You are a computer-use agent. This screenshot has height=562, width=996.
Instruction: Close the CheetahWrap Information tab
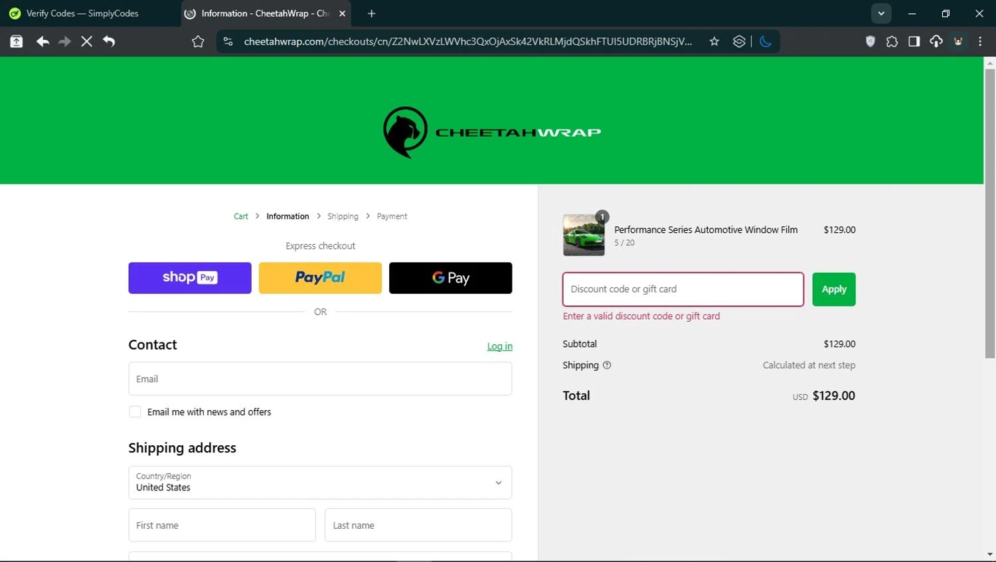pyautogui.click(x=343, y=13)
